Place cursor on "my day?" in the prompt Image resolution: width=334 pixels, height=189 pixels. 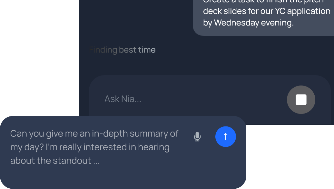(27, 147)
